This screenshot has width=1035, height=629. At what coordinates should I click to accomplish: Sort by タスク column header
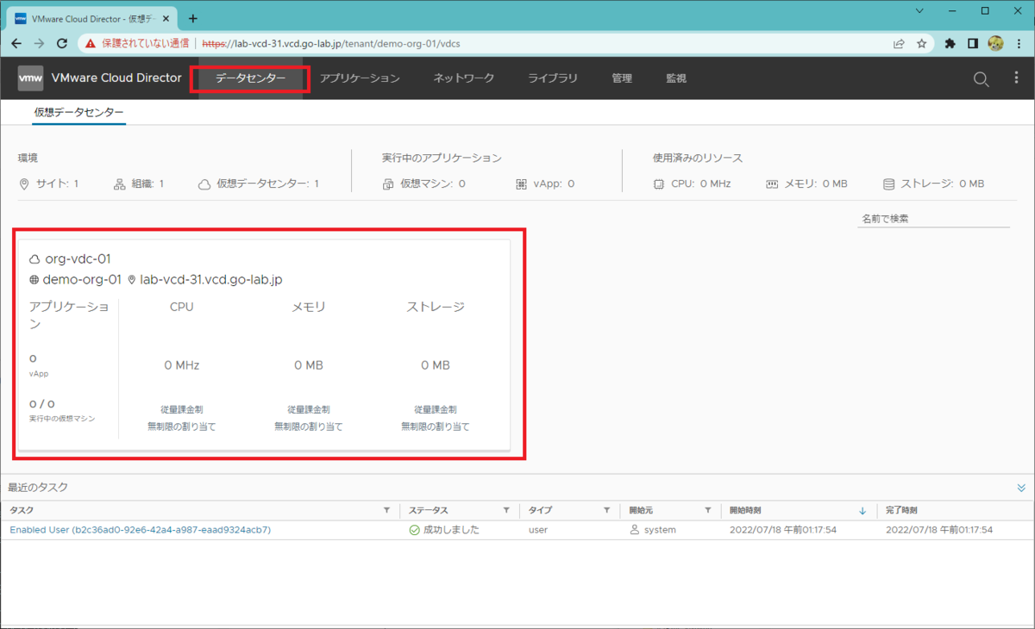tap(22, 510)
